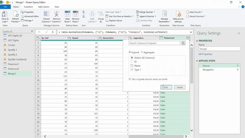Click gear icon next to Navigation step
This screenshot has width=245, height=138.
(238, 70)
